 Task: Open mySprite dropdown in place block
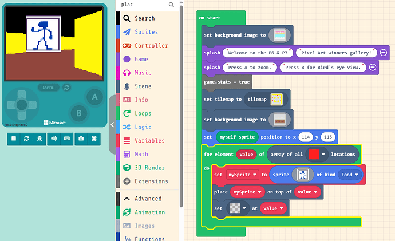247,192
